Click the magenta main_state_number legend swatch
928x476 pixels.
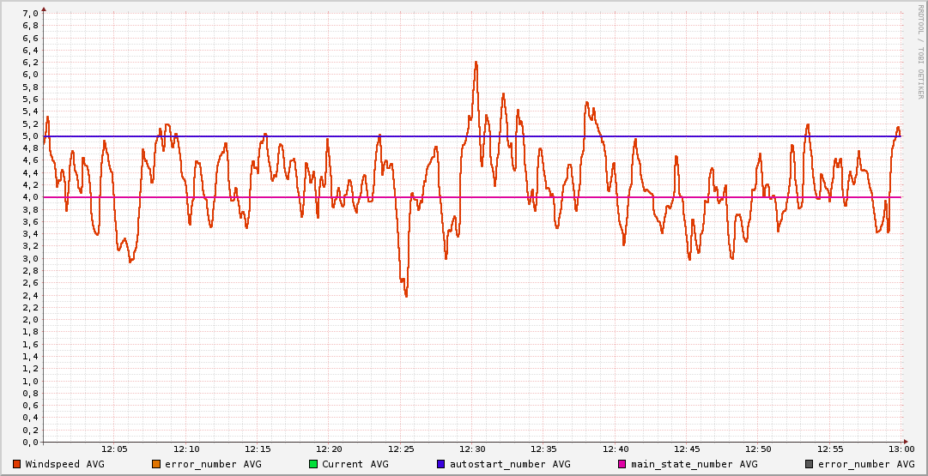pyautogui.click(x=622, y=464)
